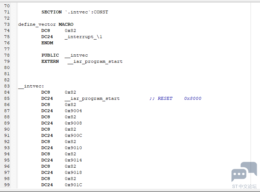The image size is (260, 192).
Task: Click DC8 on line 94
Action: (46, 154)
